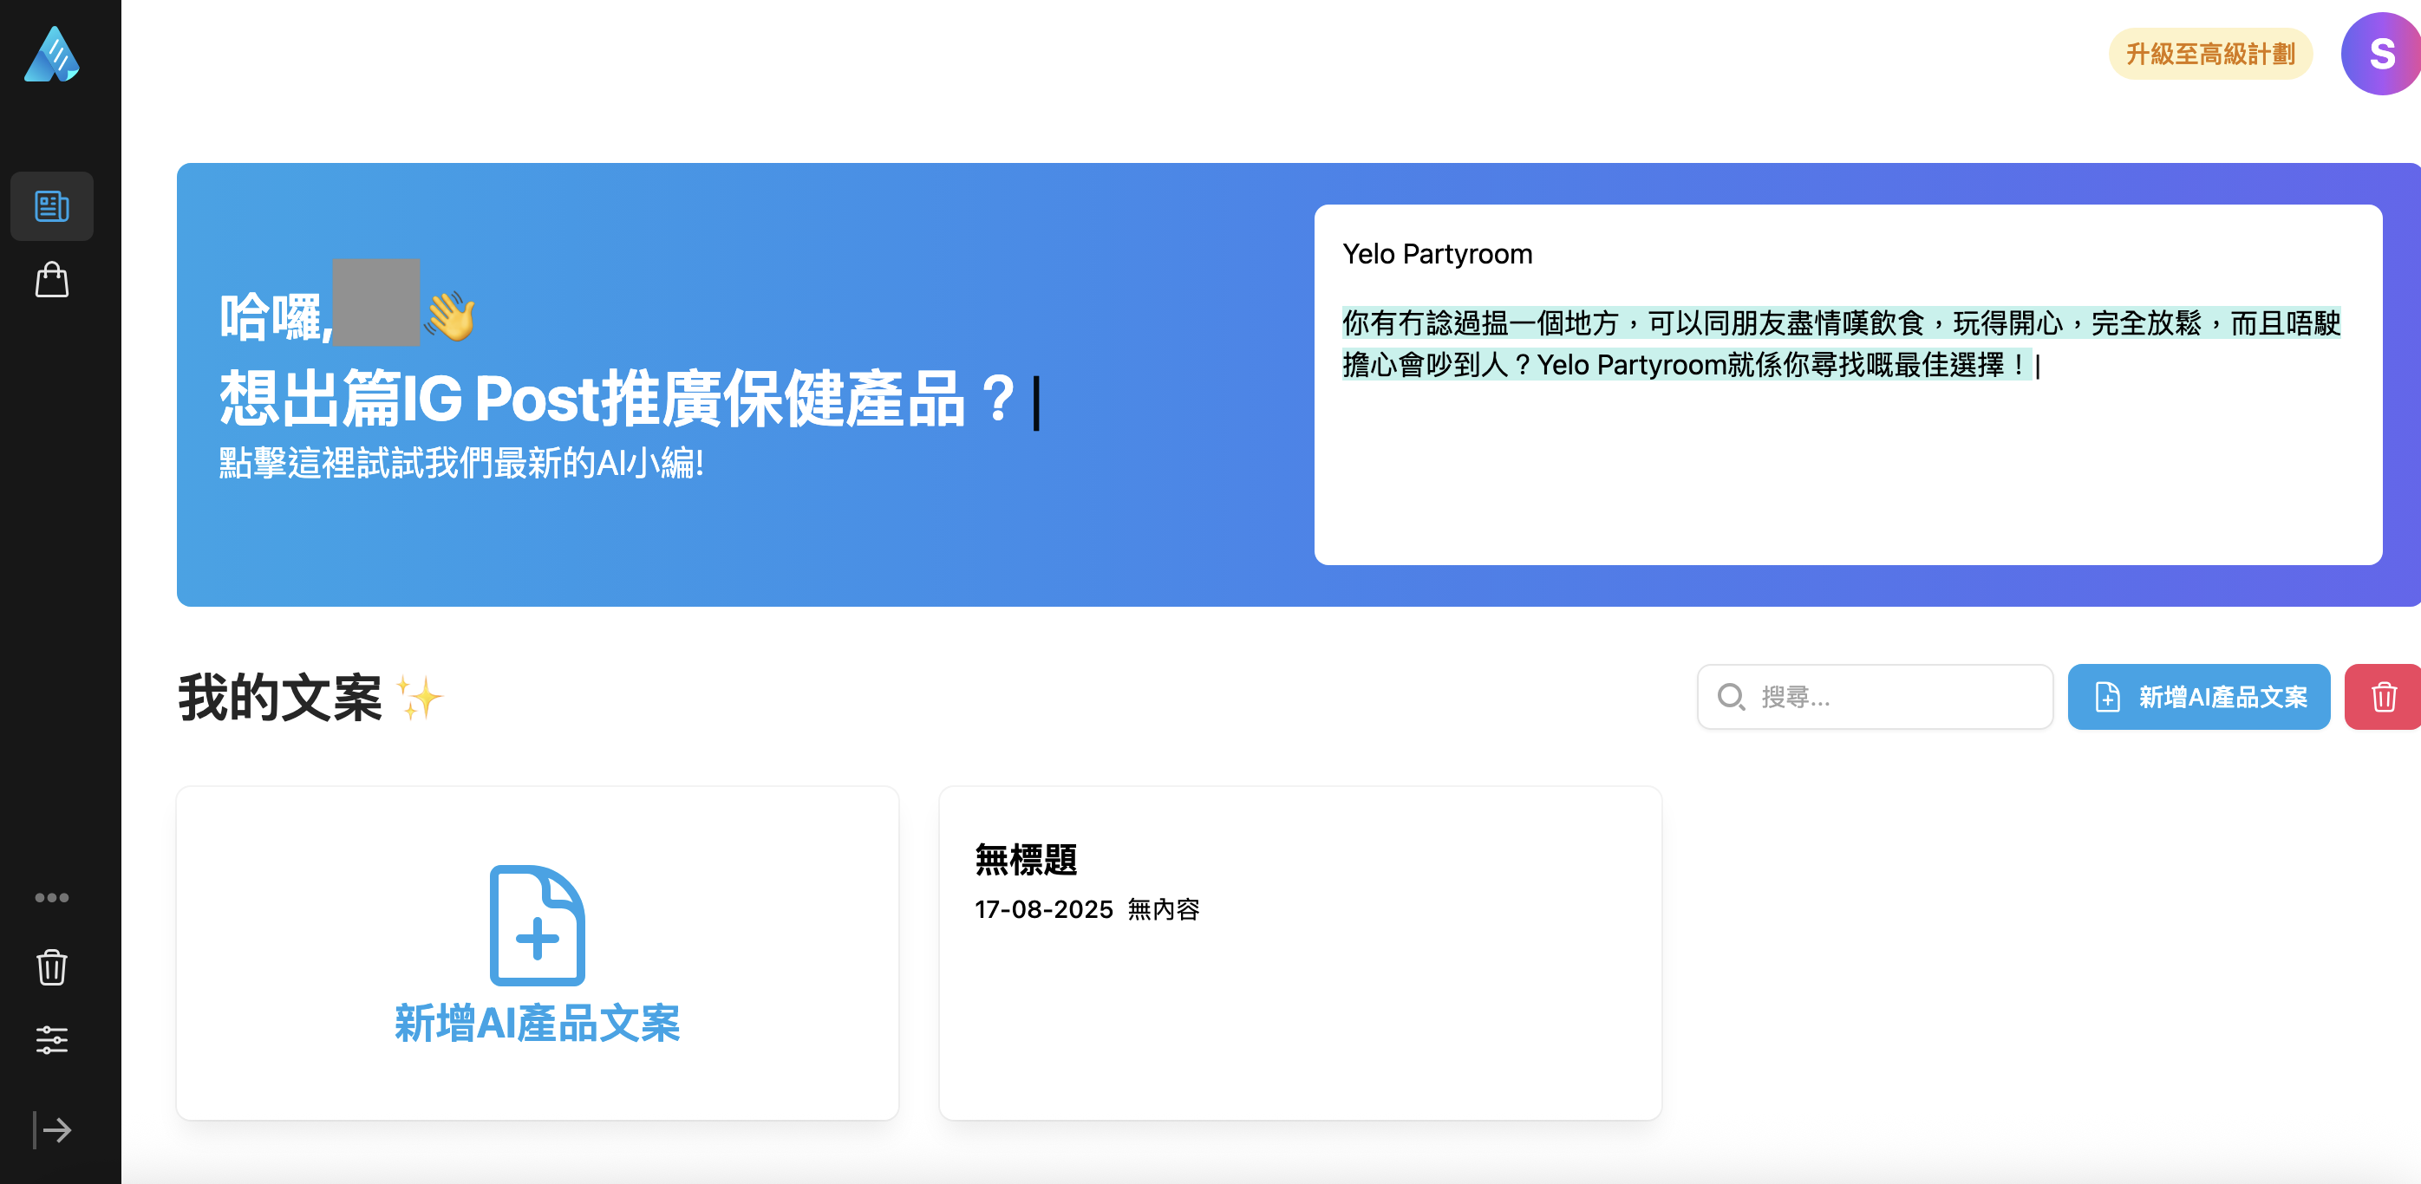Click 升級至高級計劃 upgrade button
Viewport: 2421px width, 1184px height.
coord(2209,54)
